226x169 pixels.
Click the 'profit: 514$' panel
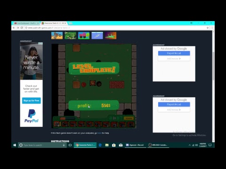click(94, 106)
